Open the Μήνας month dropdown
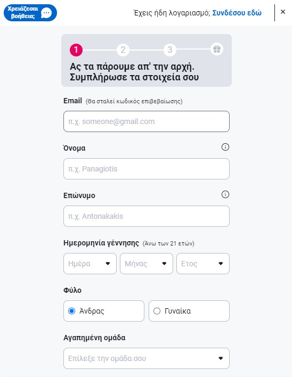292x377 pixels. tap(147, 264)
